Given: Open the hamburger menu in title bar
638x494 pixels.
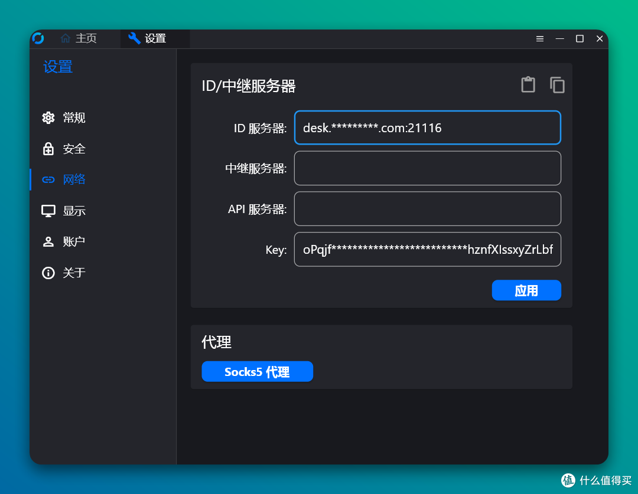Looking at the screenshot, I should 540,38.
